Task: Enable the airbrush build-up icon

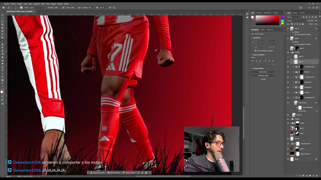Action: click(79, 7)
